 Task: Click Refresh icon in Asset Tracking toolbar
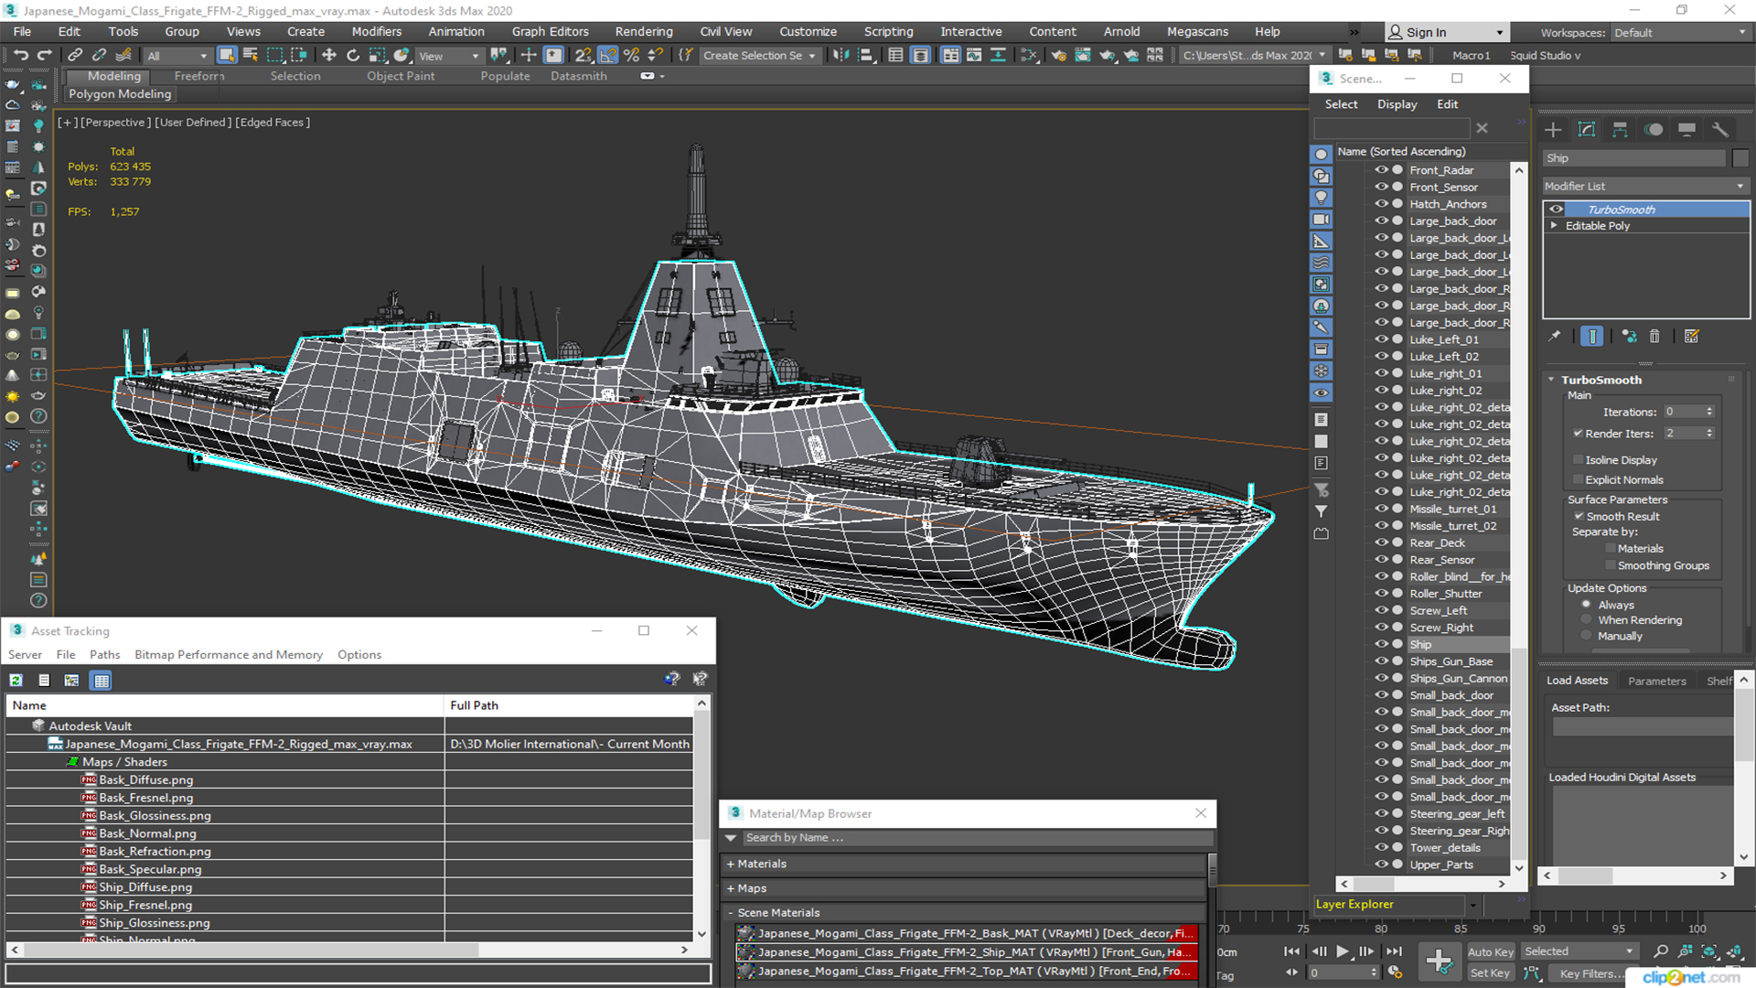(16, 680)
